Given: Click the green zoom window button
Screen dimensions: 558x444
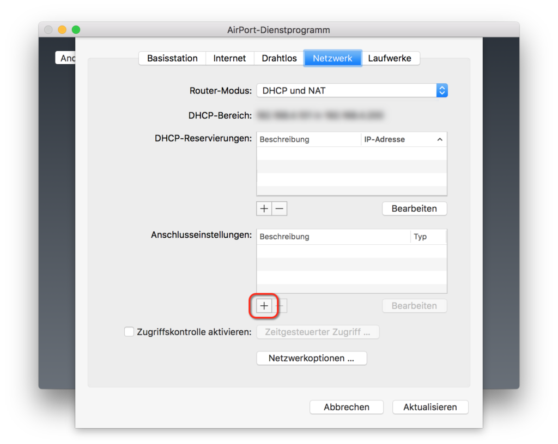Looking at the screenshot, I should click(x=76, y=30).
